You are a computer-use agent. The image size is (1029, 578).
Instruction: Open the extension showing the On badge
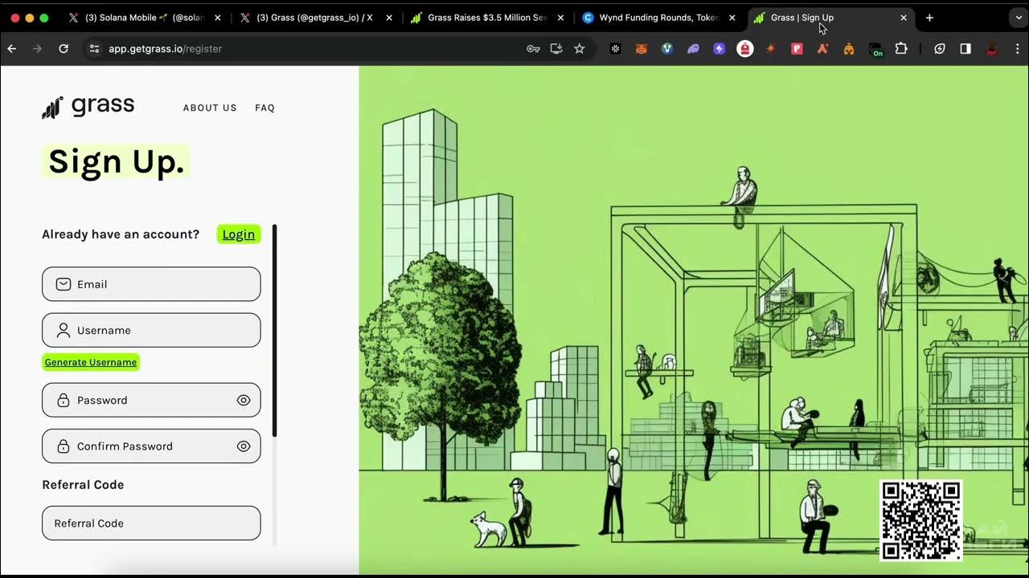(875, 50)
